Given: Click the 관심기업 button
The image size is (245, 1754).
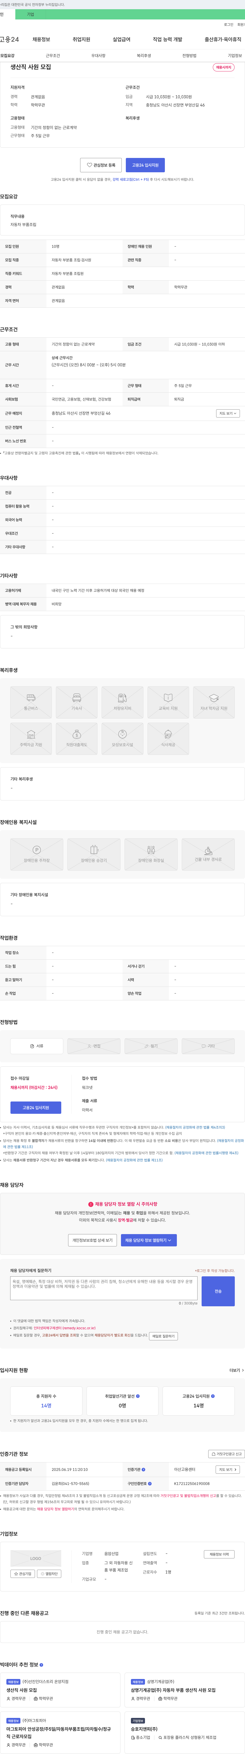Looking at the screenshot, I should click(x=22, y=1574).
